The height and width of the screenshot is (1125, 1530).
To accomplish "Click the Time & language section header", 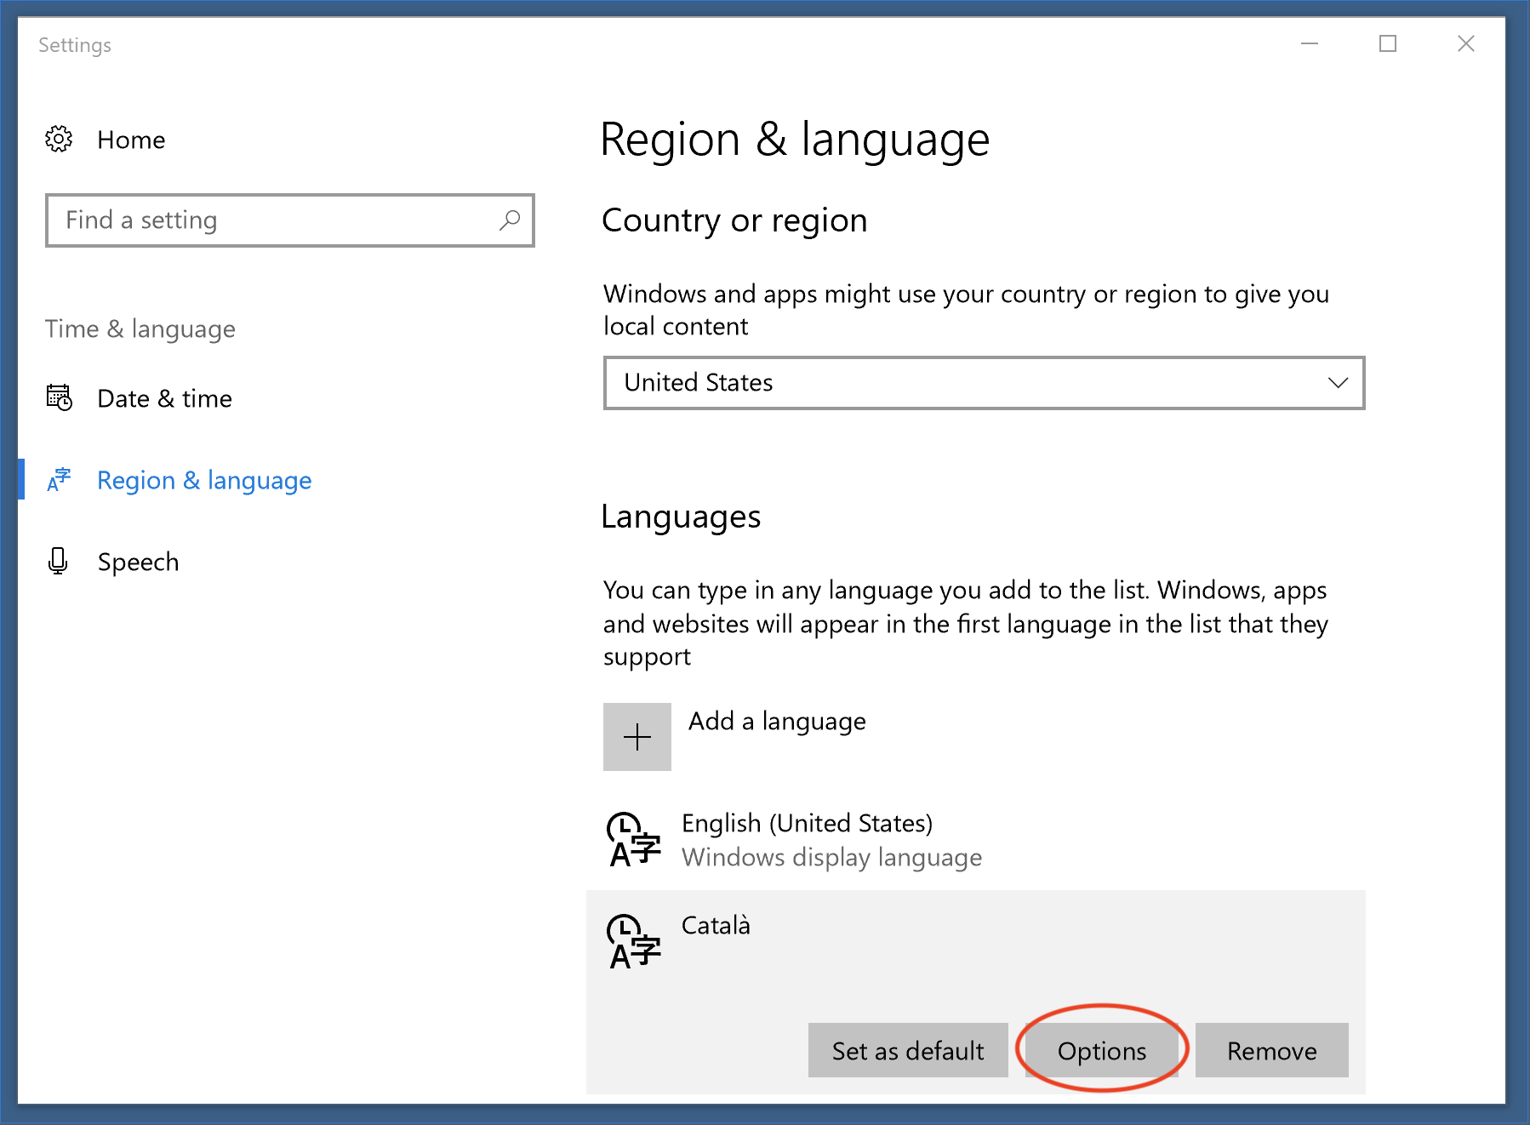I will click(140, 329).
